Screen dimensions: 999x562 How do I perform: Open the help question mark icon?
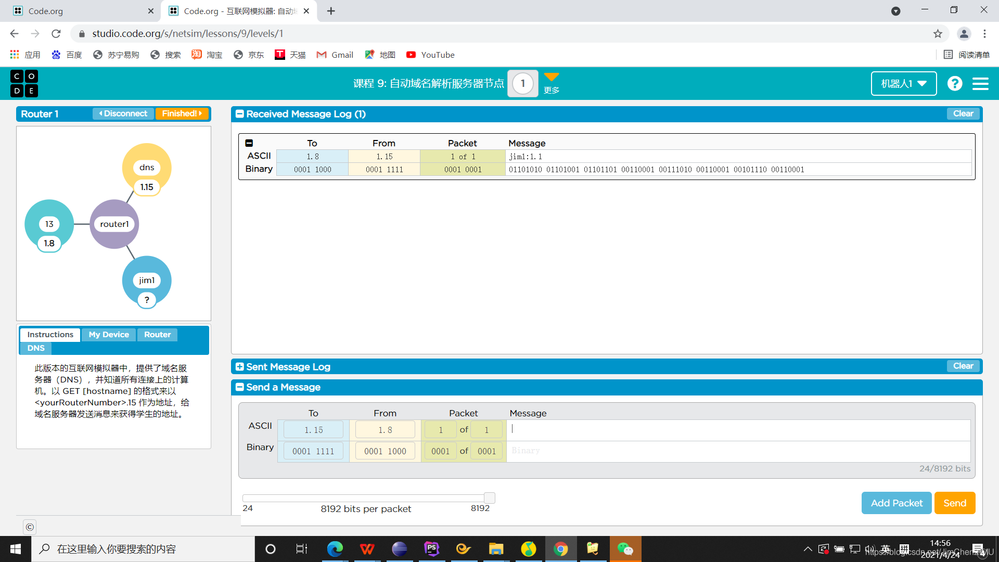pos(955,83)
